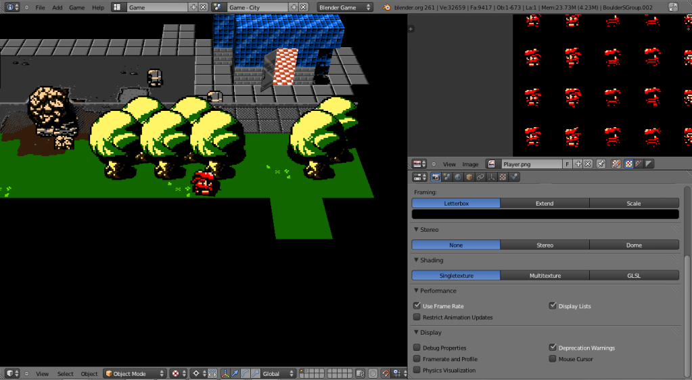Enable the Mouse Cursor checkbox
692x380 pixels.
coord(553,359)
